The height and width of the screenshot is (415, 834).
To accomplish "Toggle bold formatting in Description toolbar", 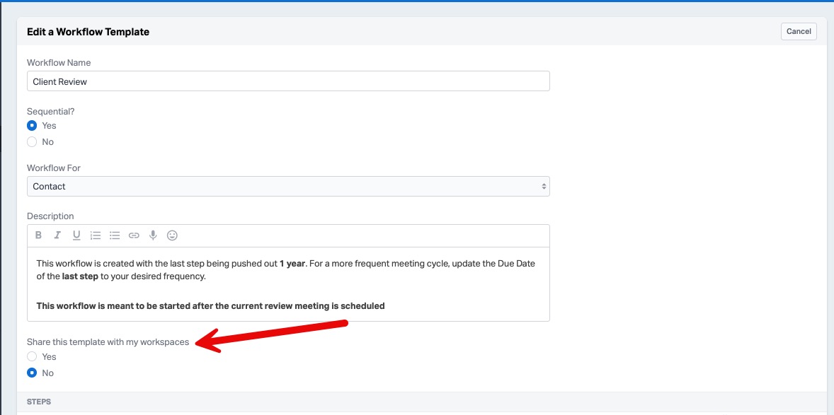I will click(x=39, y=235).
